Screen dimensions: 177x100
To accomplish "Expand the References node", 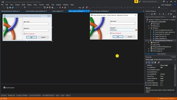I will pyautogui.click(x=149, y=26).
